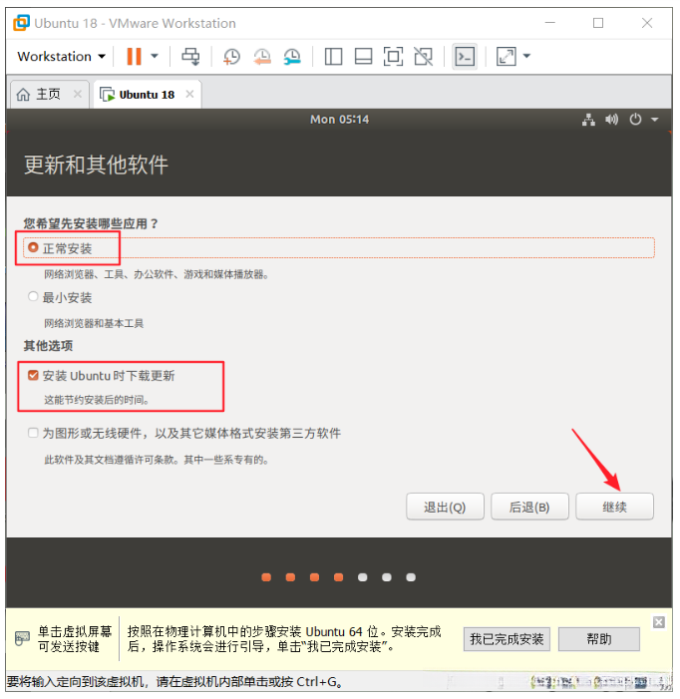Click the 退出(Q) button
Viewport: 680px width, 699px height.
[445, 507]
